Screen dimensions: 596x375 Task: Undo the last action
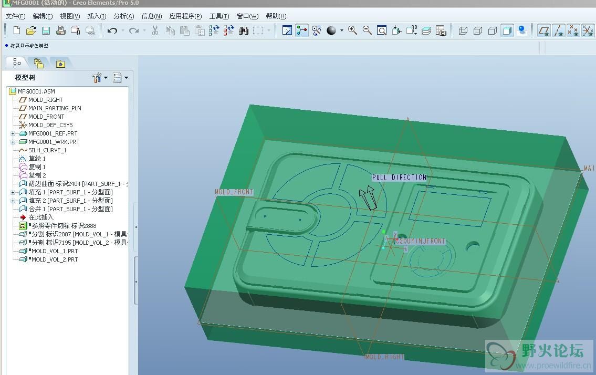coord(112,30)
